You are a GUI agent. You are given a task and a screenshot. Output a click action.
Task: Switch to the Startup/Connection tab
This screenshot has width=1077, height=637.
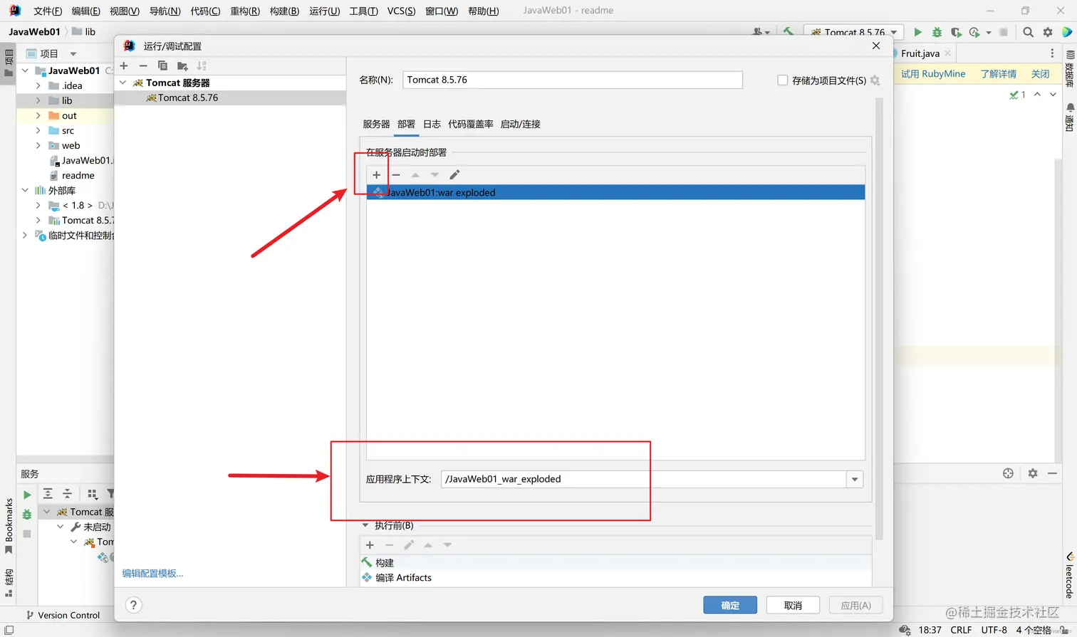coord(520,124)
